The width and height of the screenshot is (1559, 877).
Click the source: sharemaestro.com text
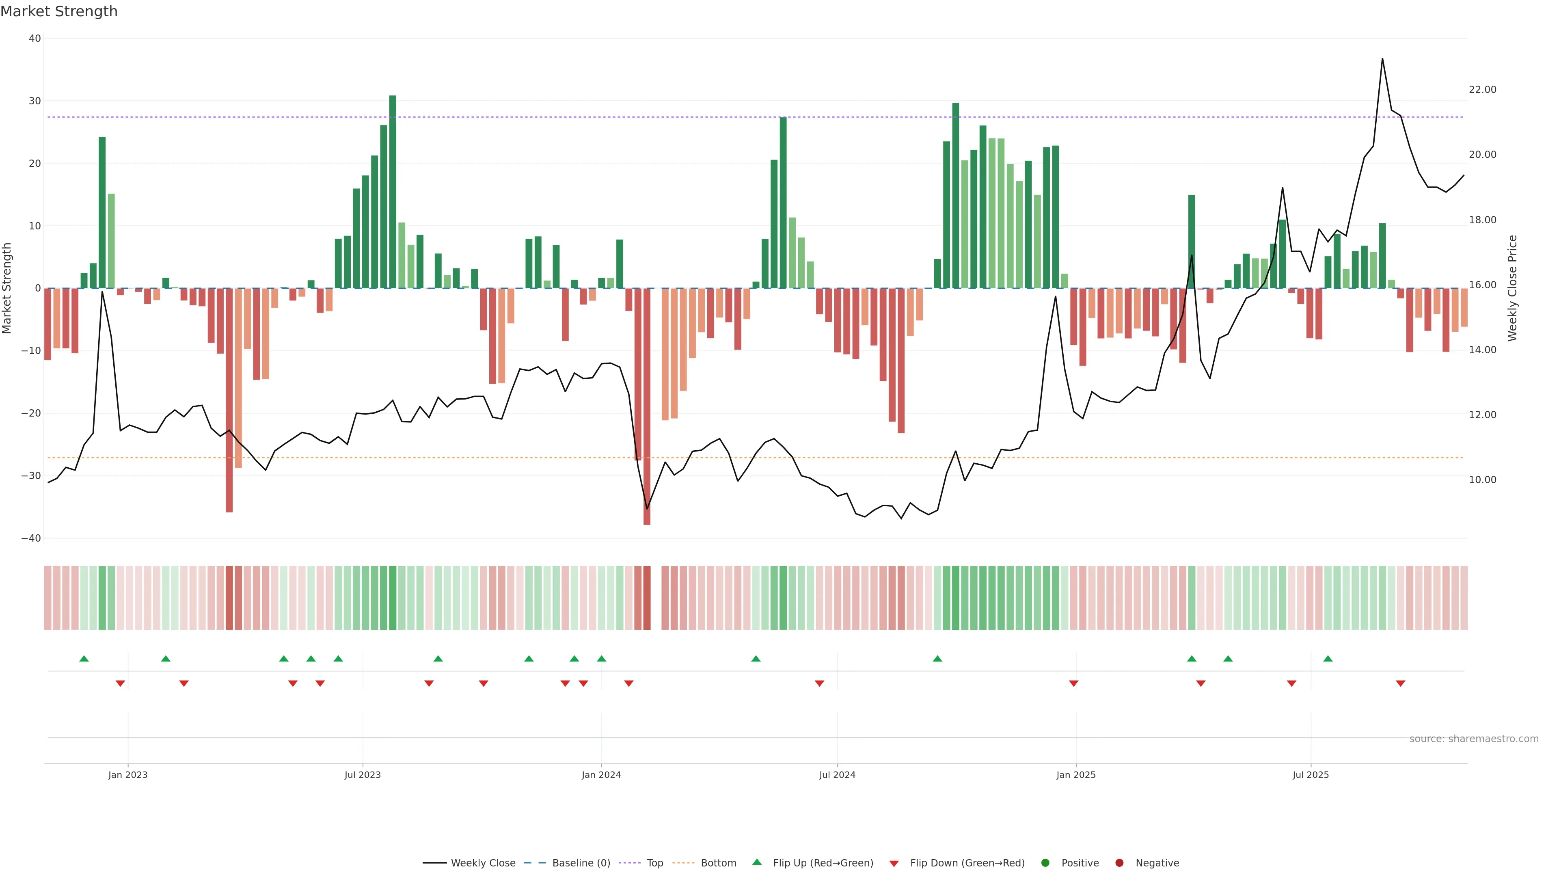[x=1474, y=739]
